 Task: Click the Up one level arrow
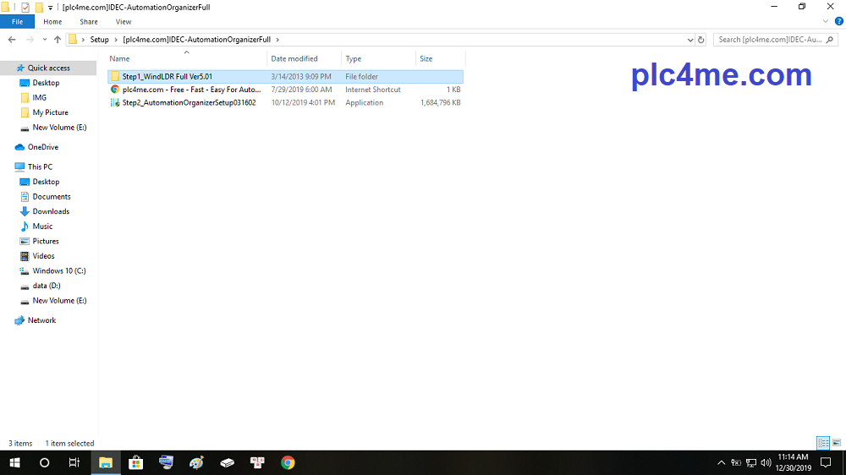[58, 40]
